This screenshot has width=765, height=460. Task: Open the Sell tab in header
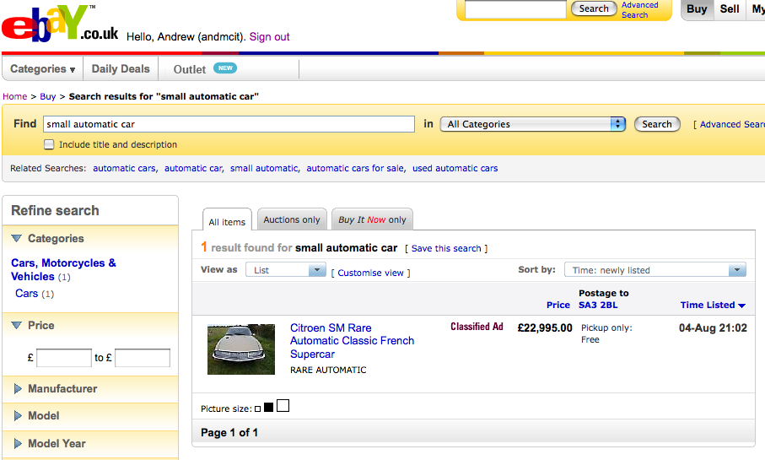click(x=730, y=8)
